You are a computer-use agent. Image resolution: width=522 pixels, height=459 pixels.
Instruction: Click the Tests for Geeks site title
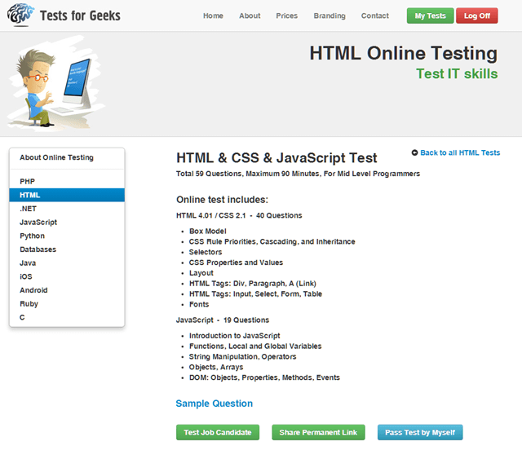pos(80,15)
